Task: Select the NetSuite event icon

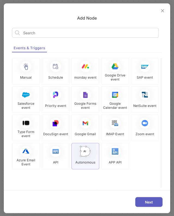Action: click(145, 95)
